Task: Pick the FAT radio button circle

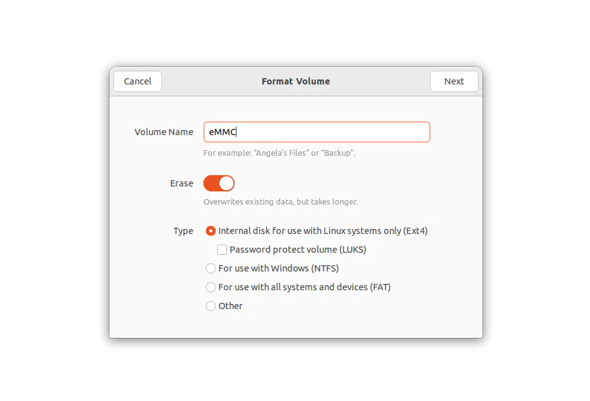Action: 211,287
